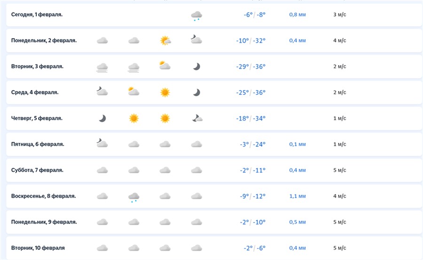Open the Сегодня, 1 февраля forecast row label

37,15
